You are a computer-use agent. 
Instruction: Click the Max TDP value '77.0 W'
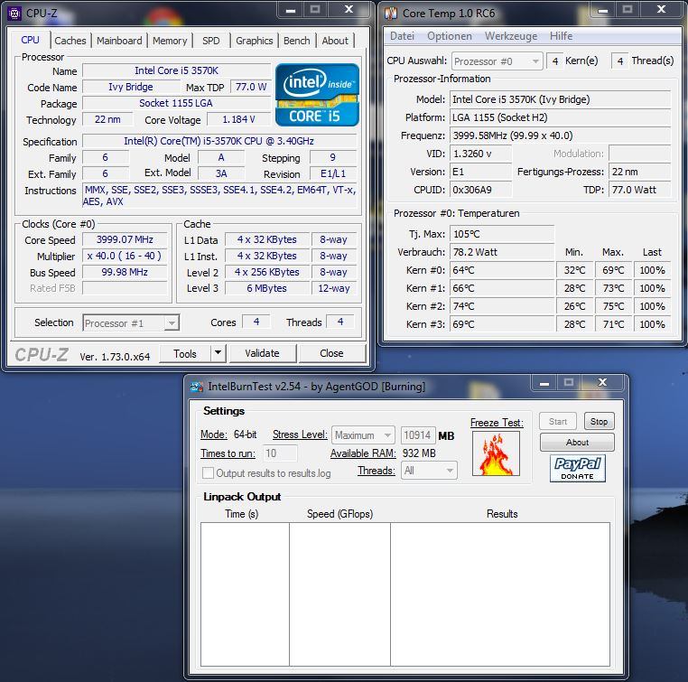(250, 87)
